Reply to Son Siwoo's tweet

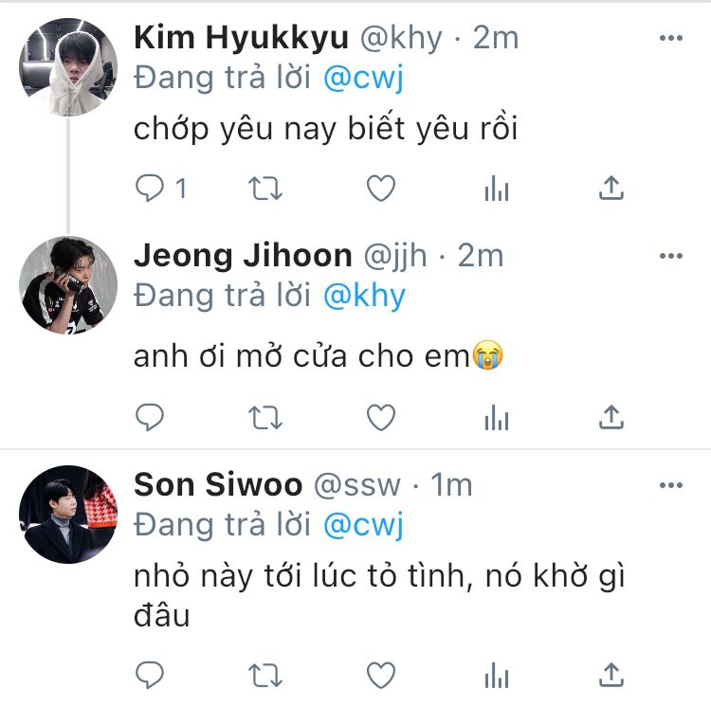150,675
